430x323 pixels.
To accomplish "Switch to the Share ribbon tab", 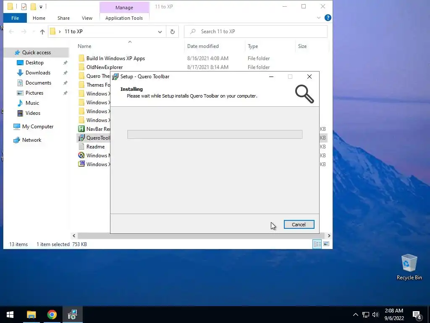I will click(63, 18).
